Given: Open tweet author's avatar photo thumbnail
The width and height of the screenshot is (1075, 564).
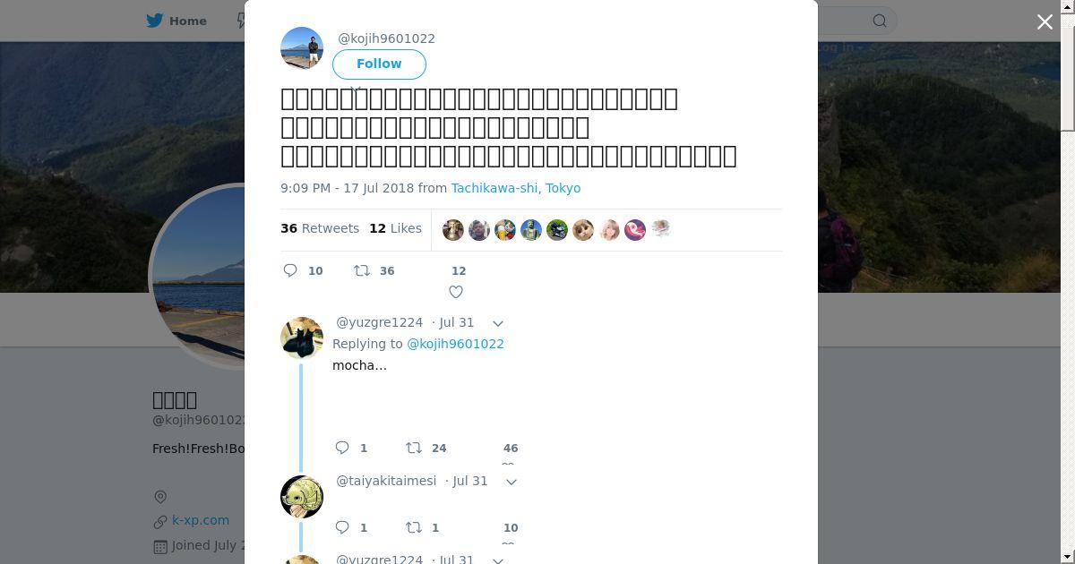Looking at the screenshot, I should click(x=302, y=48).
